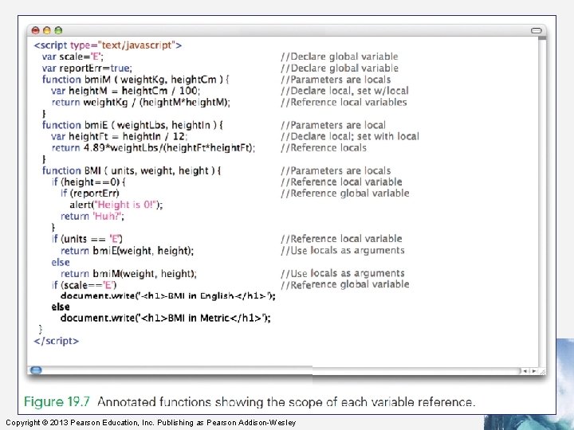Click the document.write BMI in English line
Viewport: 574px width, 430px height.
click(x=168, y=295)
